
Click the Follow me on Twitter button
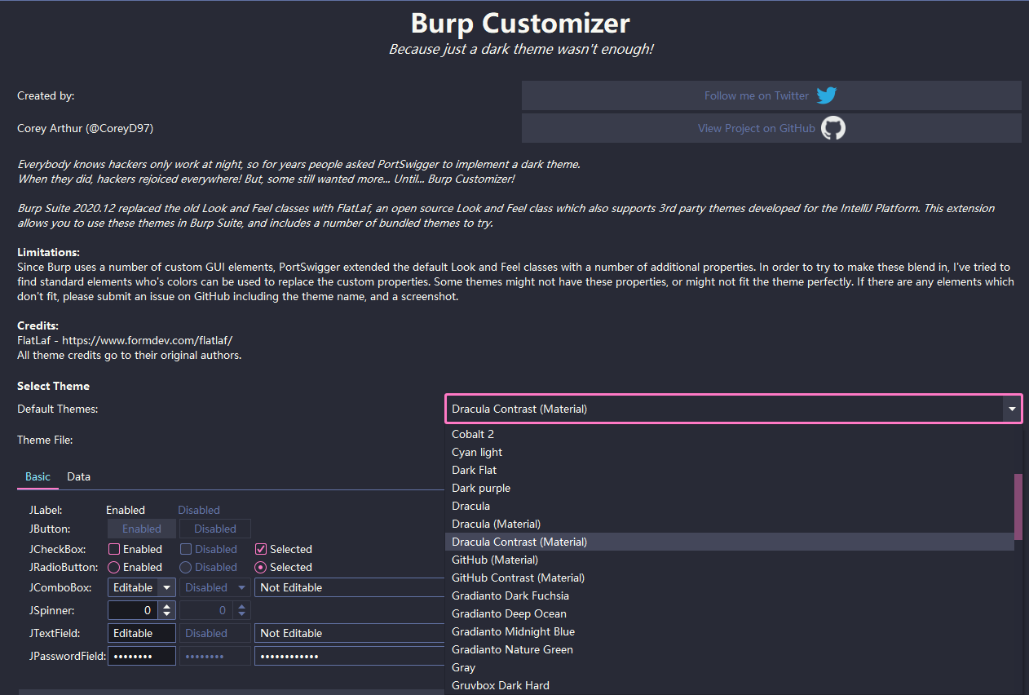click(757, 95)
